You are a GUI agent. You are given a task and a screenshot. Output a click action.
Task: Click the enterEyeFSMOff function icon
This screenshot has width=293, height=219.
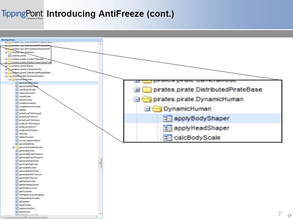[x=17, y=117]
